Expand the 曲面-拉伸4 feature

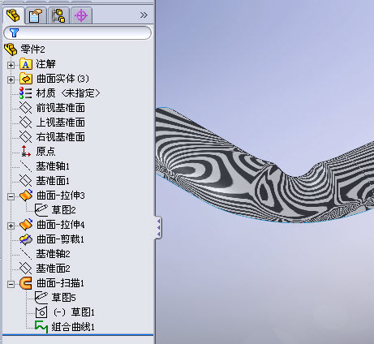[11, 226]
